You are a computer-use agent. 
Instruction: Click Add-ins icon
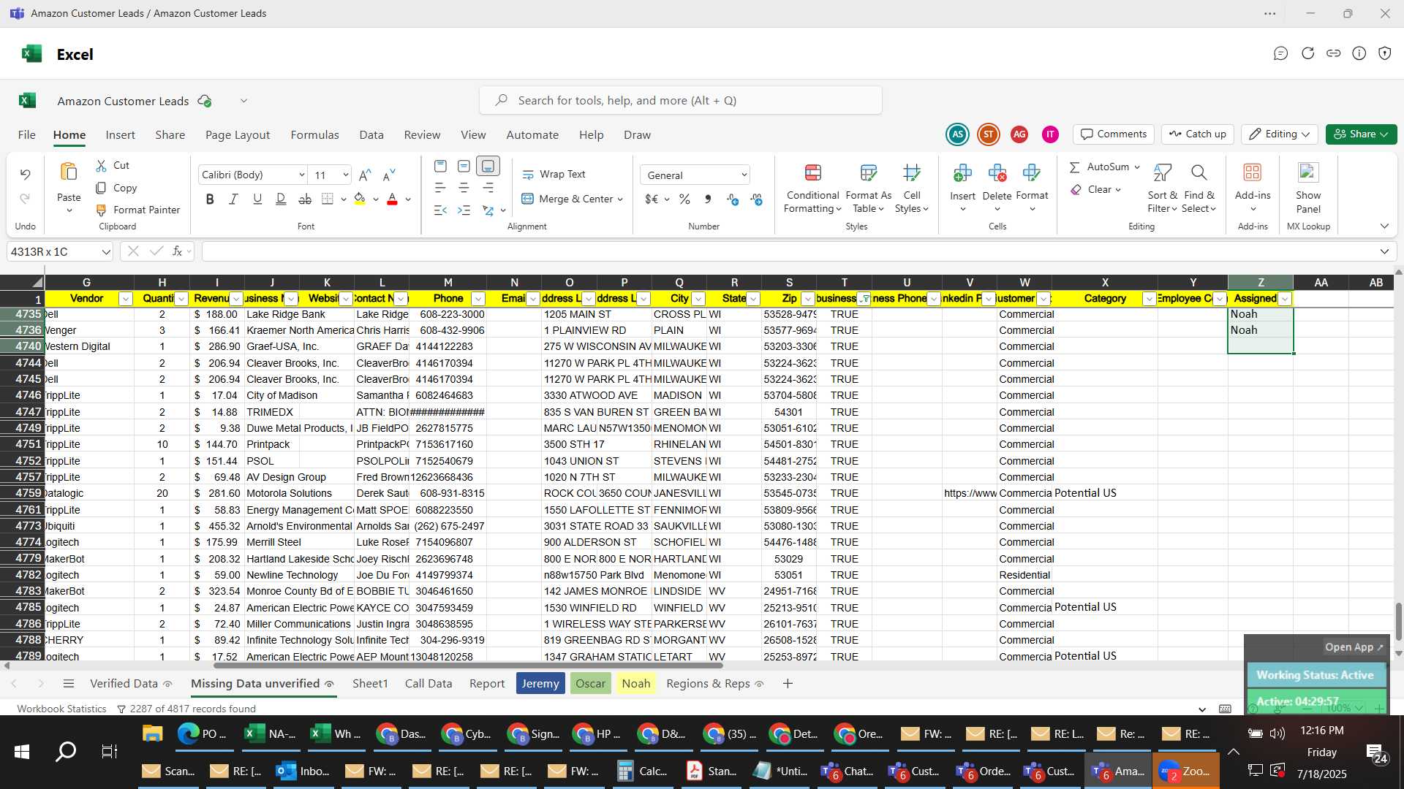pos(1253,172)
